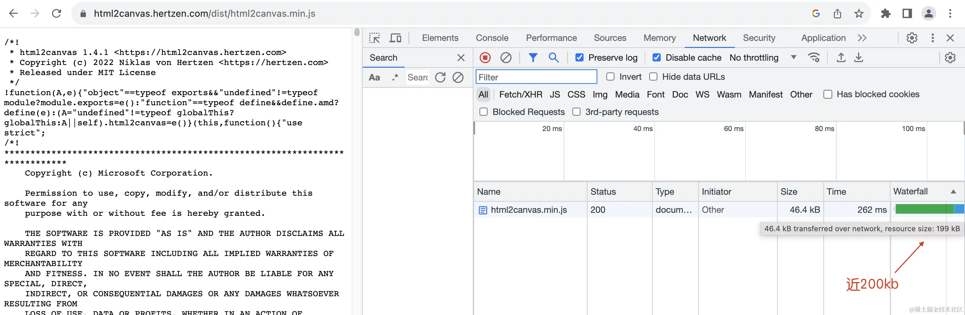Click the browser forward arrow
This screenshot has height=315, width=965.
point(35,14)
